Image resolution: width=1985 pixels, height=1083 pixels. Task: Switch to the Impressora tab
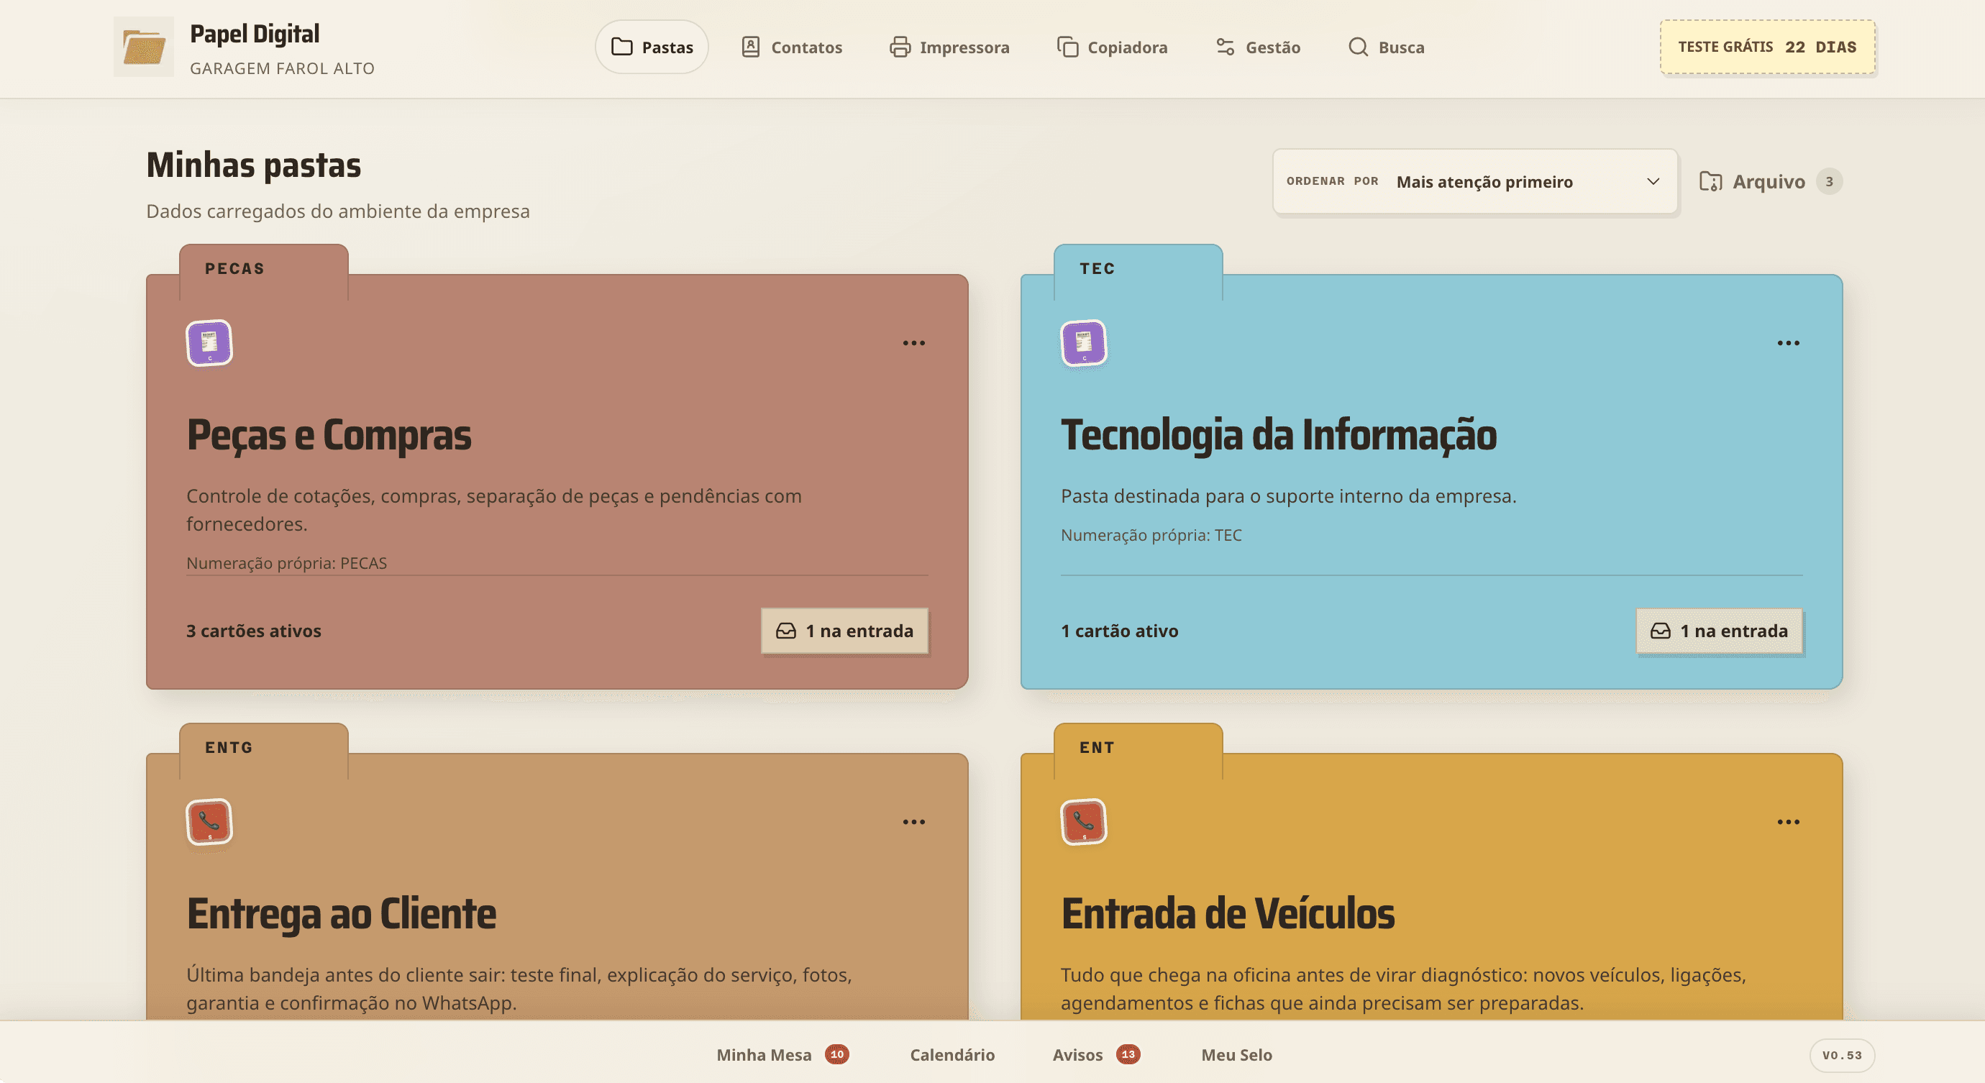point(949,47)
